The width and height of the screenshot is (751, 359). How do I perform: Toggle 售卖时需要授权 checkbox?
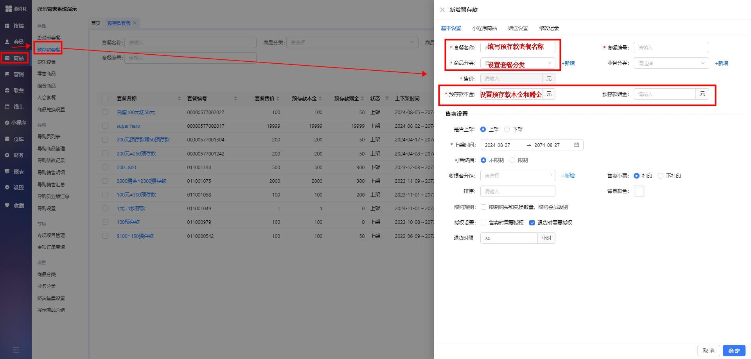coord(483,223)
